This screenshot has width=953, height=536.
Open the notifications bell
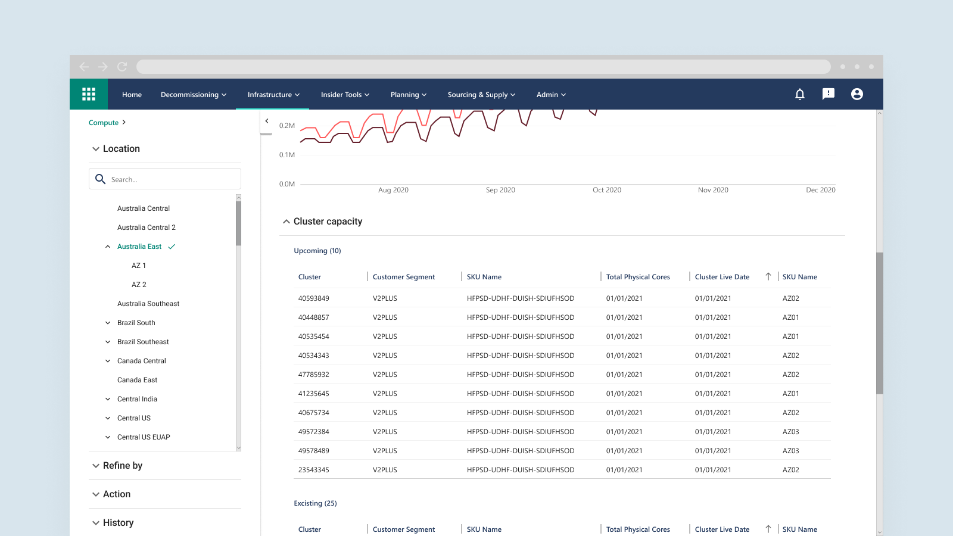[x=800, y=94]
